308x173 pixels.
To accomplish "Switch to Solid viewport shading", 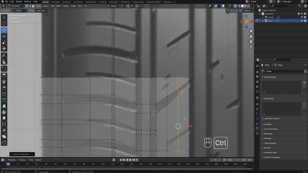I will [243, 6].
